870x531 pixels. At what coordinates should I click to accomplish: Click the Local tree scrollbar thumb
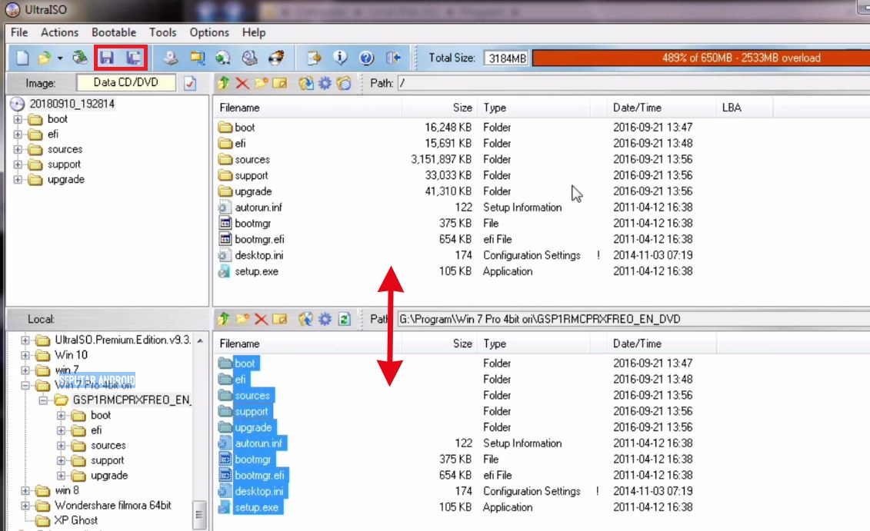point(199,515)
